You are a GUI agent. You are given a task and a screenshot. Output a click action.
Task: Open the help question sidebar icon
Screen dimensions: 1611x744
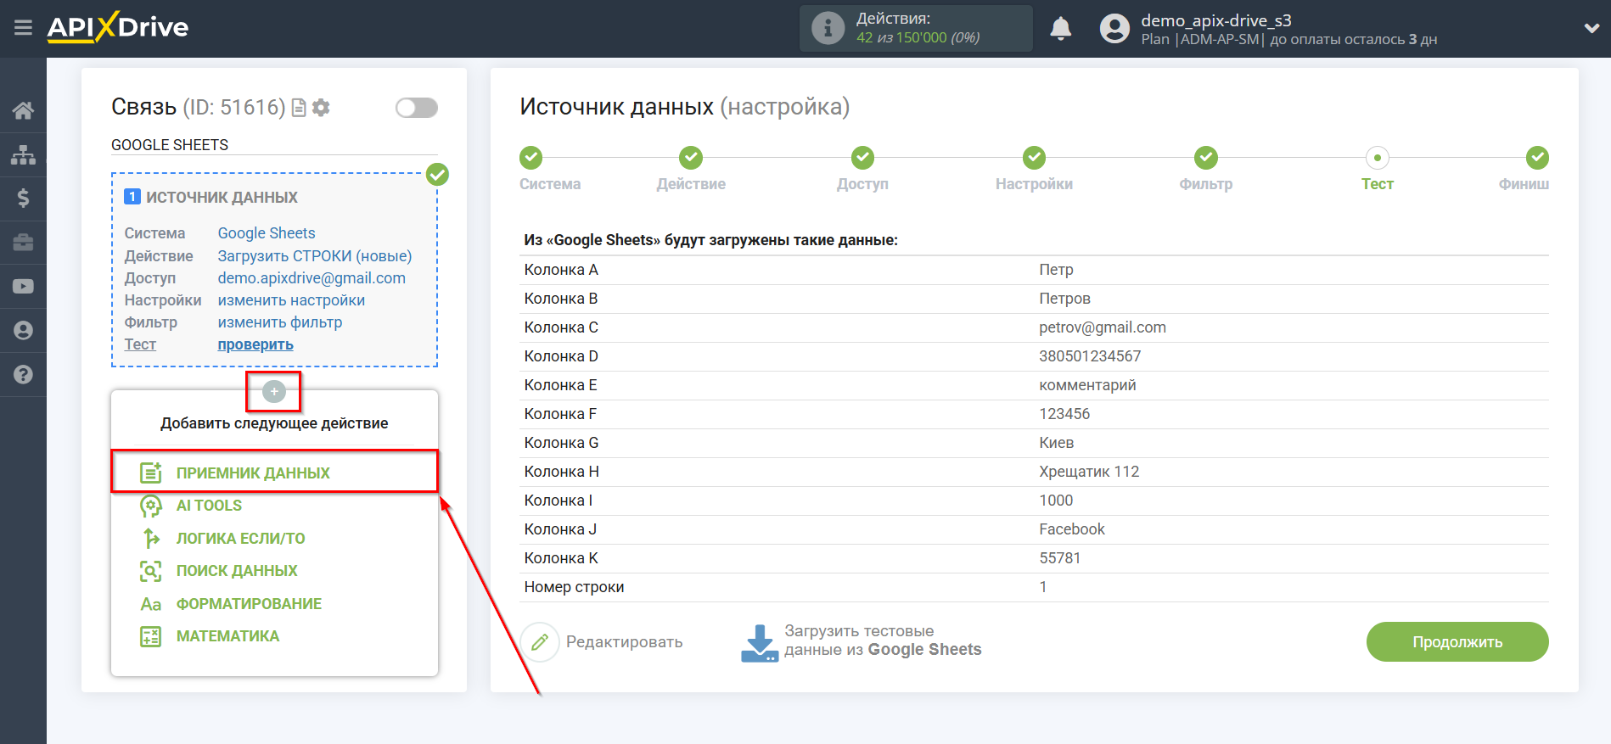[x=23, y=374]
